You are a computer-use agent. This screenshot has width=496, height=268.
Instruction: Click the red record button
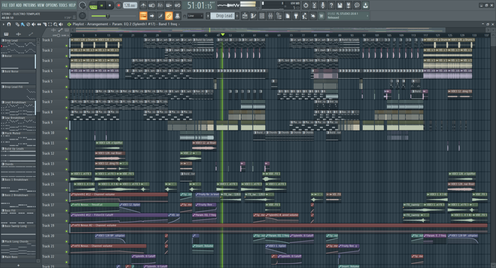[118, 5]
